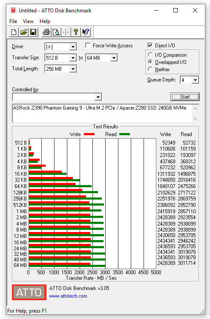Image resolution: width=210 pixels, height=319 pixels.
Task: Activate the context help pointer icon
Action: pyautogui.click(x=86, y=32)
